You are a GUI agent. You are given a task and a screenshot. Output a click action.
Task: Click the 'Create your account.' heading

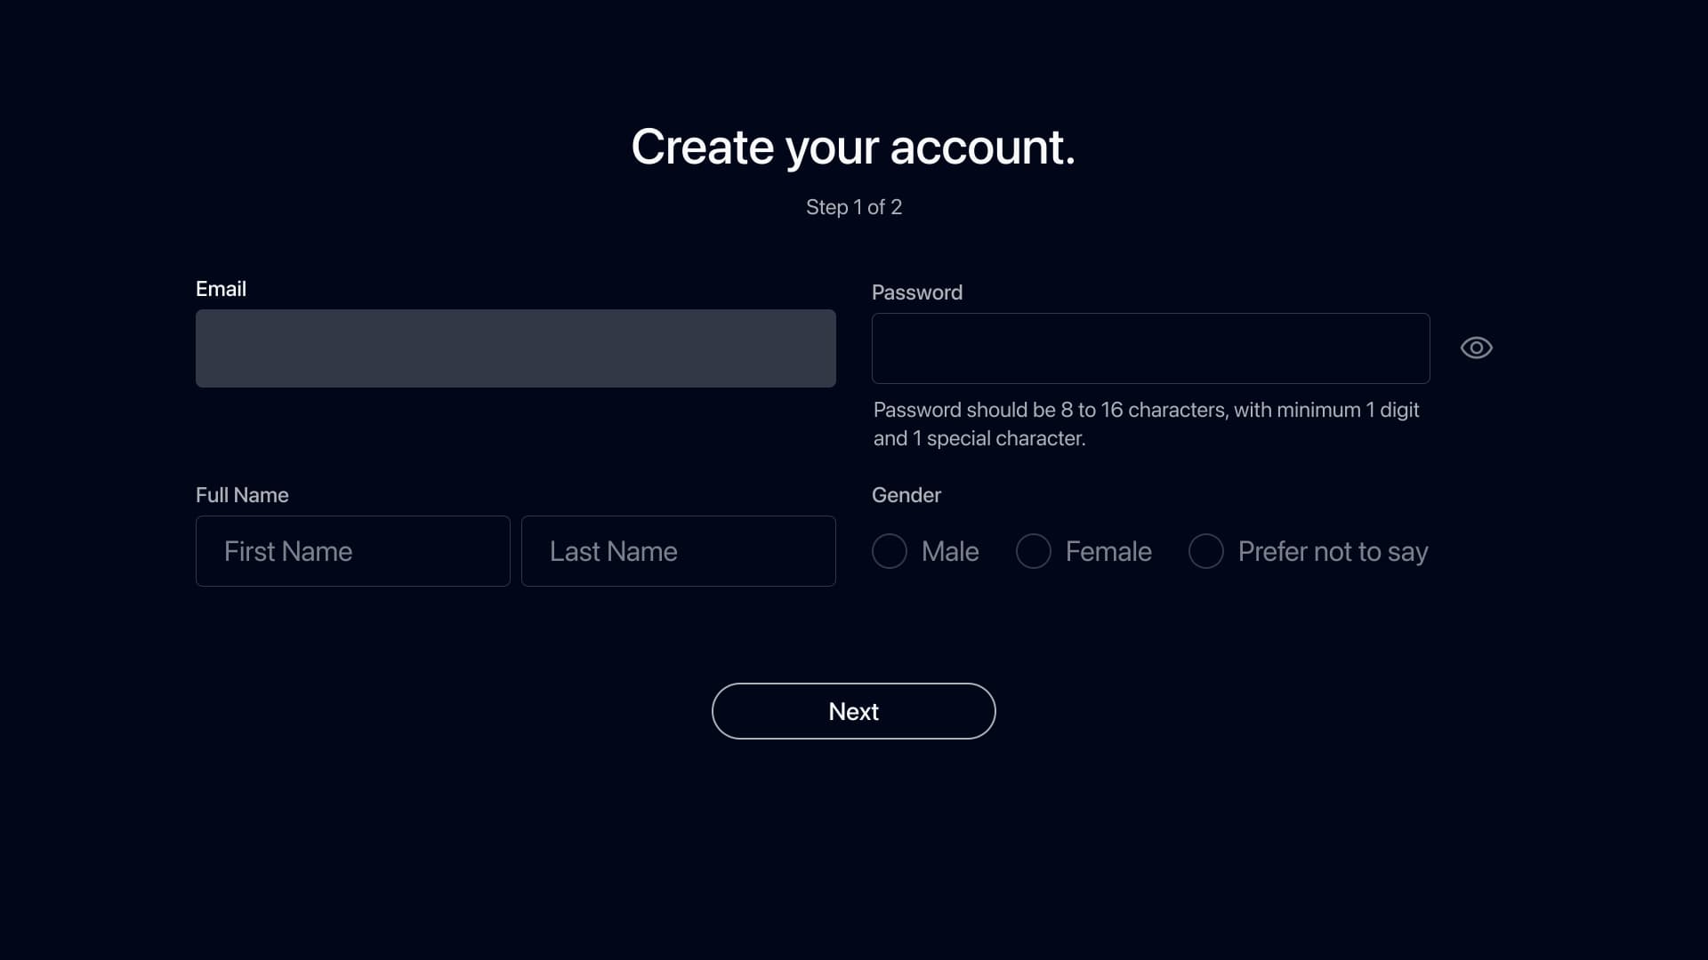(x=853, y=147)
